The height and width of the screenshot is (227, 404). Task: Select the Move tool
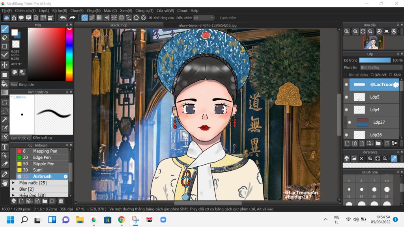tap(5, 65)
